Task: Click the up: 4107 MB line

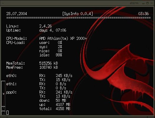Action: pyautogui.click(x=55, y=105)
